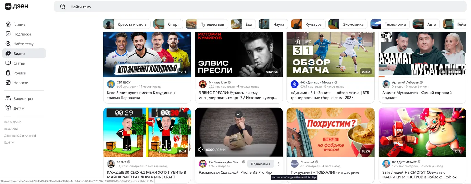Viewport: 471px width, 184px height.
Task: Open the Азамат Мусагалиев подборка thumbnail
Action: click(422, 54)
